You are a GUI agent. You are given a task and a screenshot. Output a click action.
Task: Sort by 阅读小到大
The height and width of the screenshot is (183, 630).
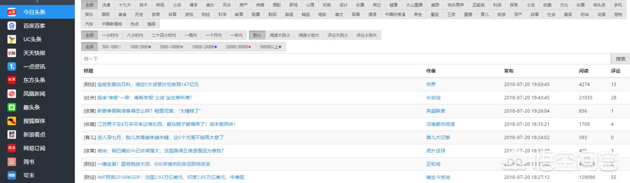tap(309, 36)
